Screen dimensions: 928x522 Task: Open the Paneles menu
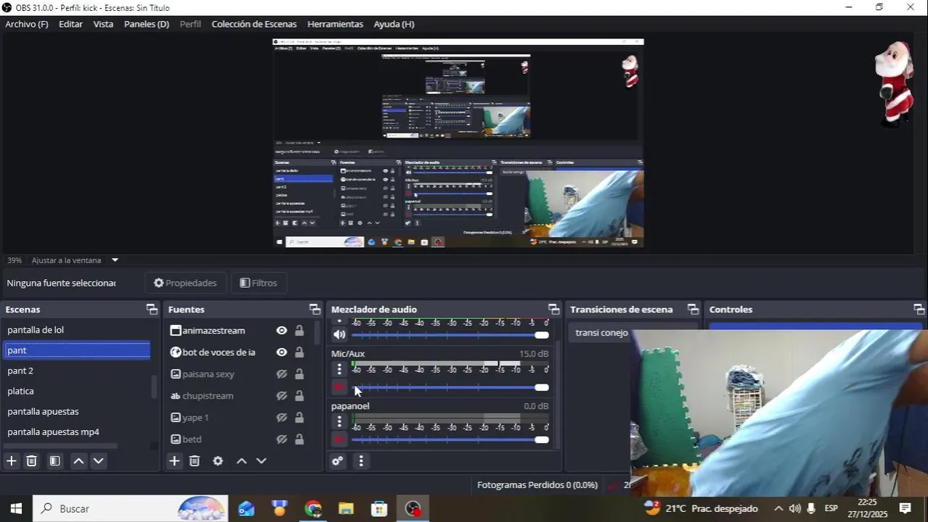coord(147,24)
